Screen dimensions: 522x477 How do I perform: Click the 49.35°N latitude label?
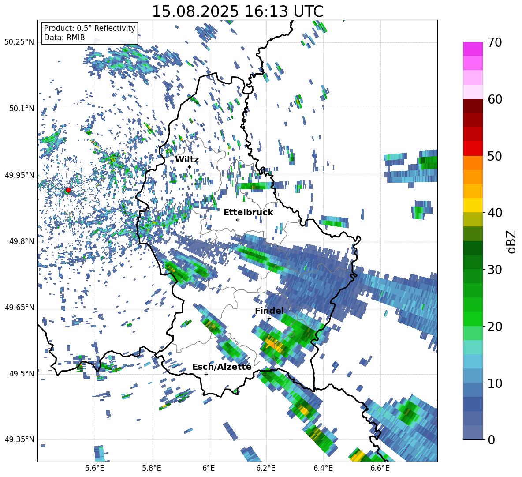[19, 439]
